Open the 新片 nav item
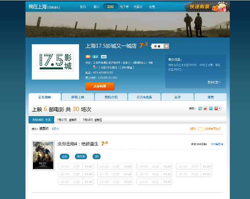250x199 pixels. (96, 7)
